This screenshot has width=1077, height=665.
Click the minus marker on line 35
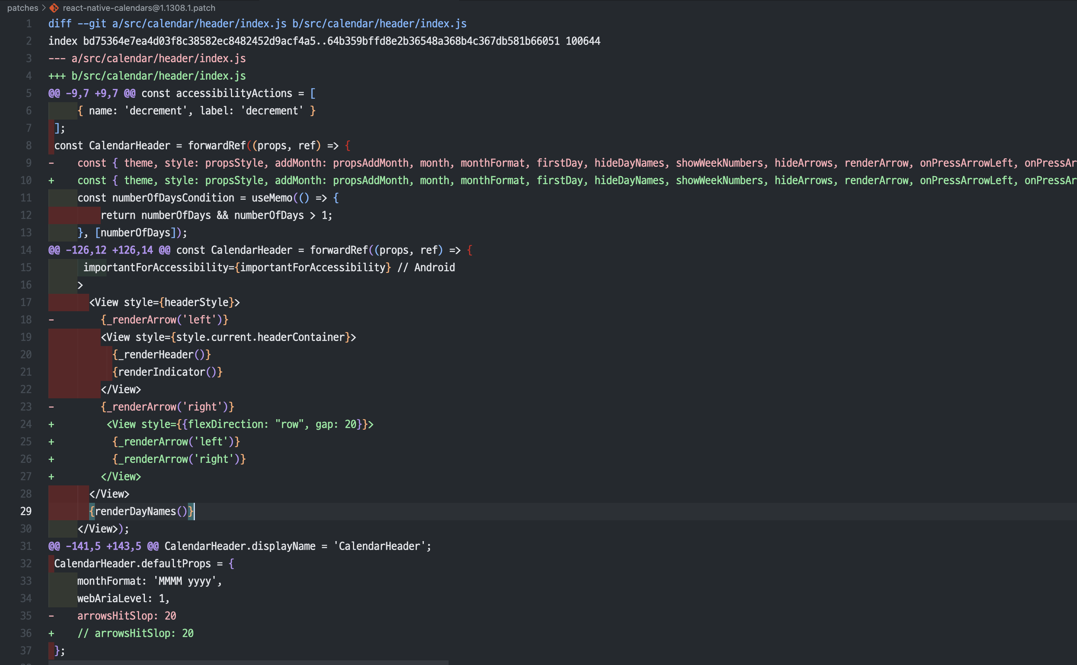[x=52, y=616]
